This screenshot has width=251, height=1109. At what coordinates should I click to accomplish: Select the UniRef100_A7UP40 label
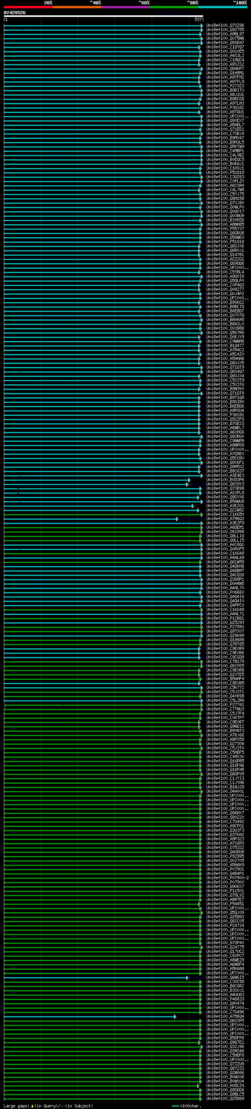pos(225,943)
